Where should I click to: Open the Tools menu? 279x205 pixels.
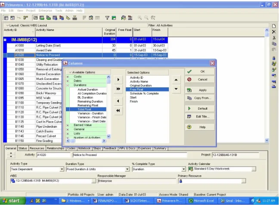click(x=59, y=11)
